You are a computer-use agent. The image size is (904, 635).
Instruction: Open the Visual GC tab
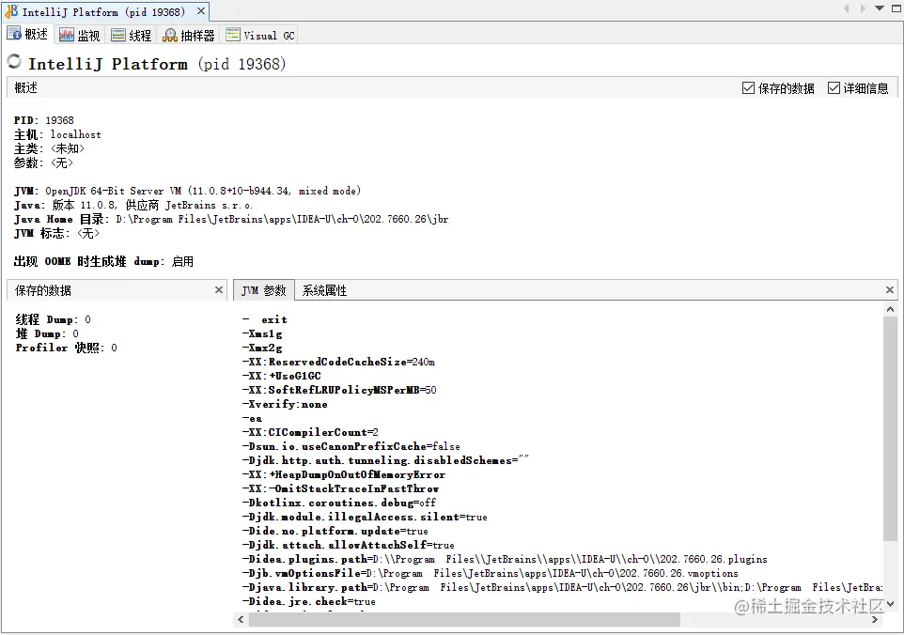pos(260,36)
